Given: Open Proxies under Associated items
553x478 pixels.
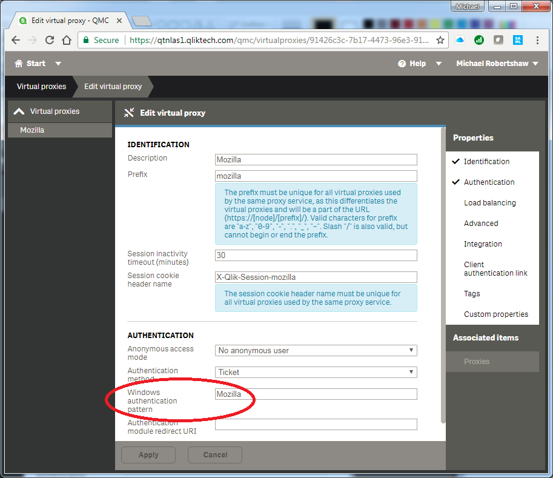Looking at the screenshot, I should pos(492,362).
